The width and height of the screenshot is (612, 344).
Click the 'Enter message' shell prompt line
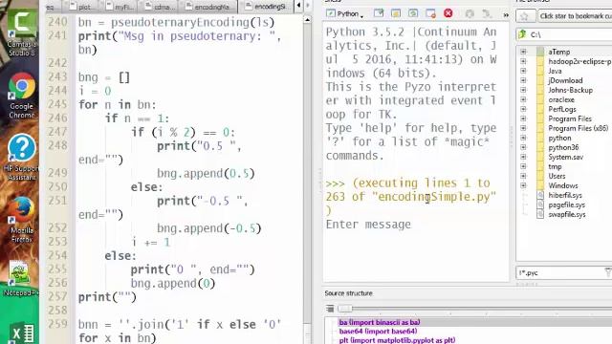[x=368, y=225]
